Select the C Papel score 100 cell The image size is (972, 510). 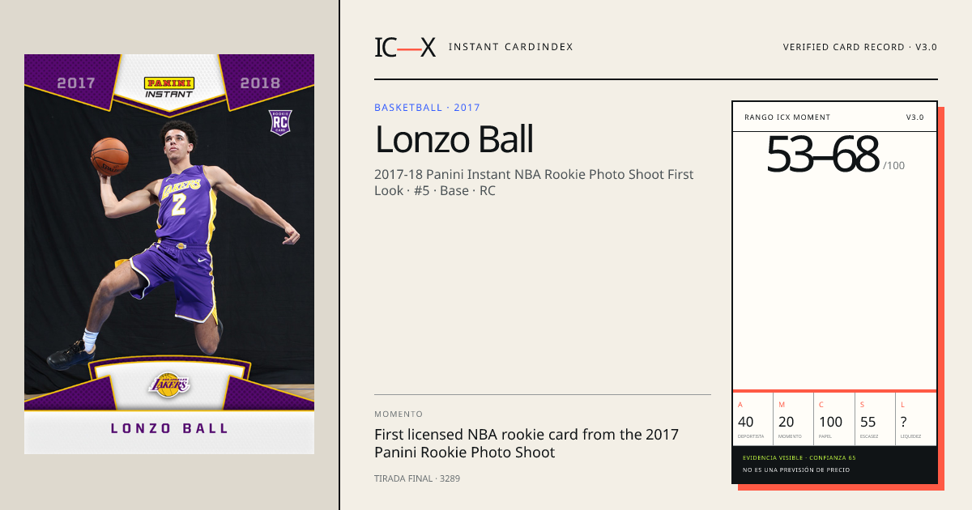pos(834,419)
